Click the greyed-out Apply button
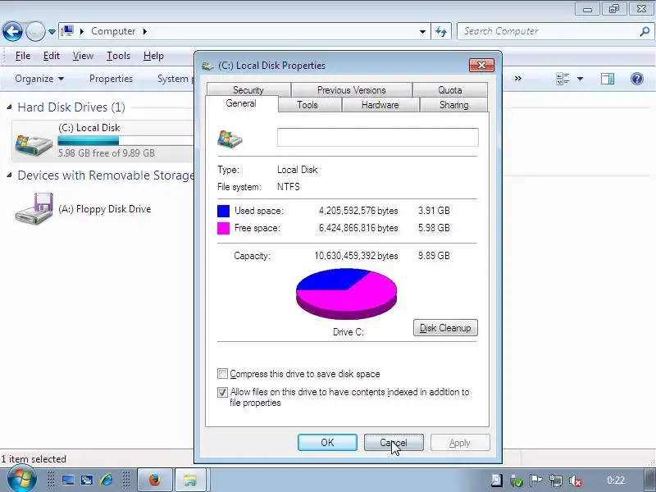Screen dimensions: 656x492 (460, 443)
